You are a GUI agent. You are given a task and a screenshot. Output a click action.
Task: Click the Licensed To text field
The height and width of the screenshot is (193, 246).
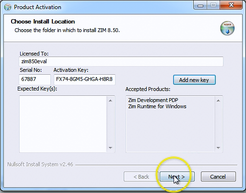tap(121, 61)
